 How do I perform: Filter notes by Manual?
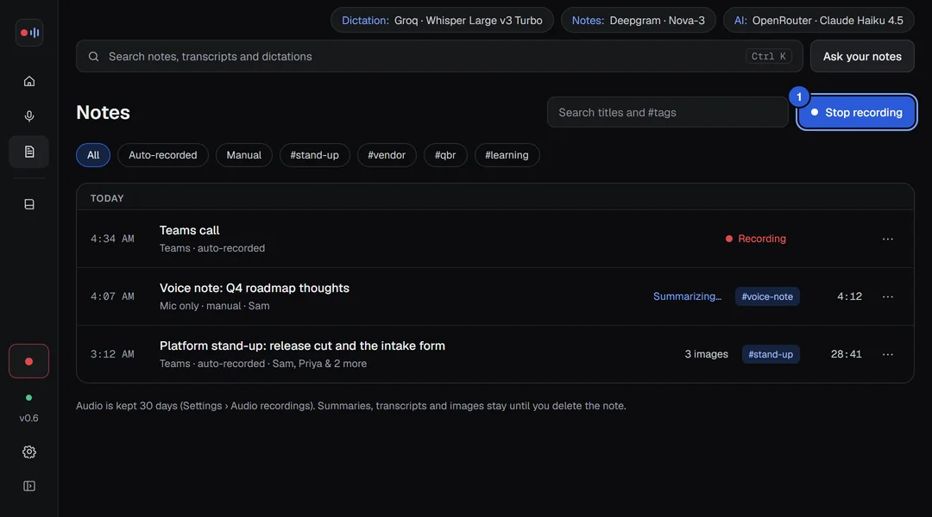(x=243, y=155)
